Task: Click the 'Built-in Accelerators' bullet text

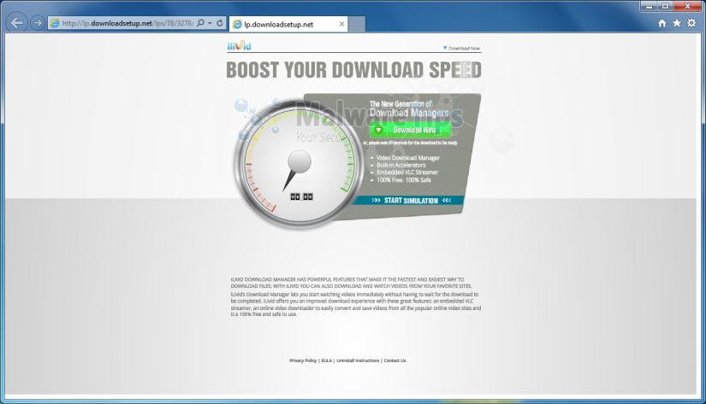Action: point(401,165)
